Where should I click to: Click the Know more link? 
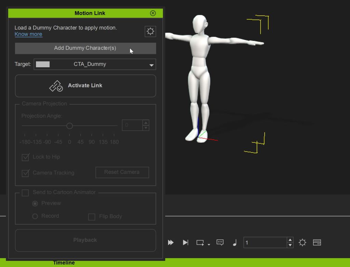(28, 34)
